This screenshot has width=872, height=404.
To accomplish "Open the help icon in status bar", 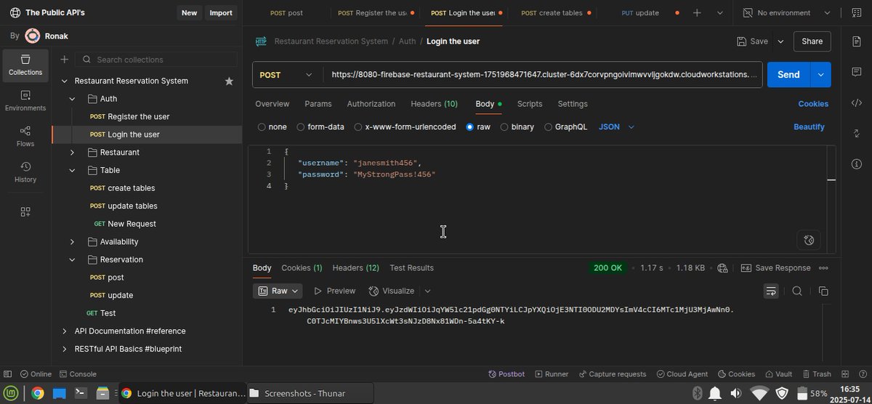I will [x=861, y=374].
